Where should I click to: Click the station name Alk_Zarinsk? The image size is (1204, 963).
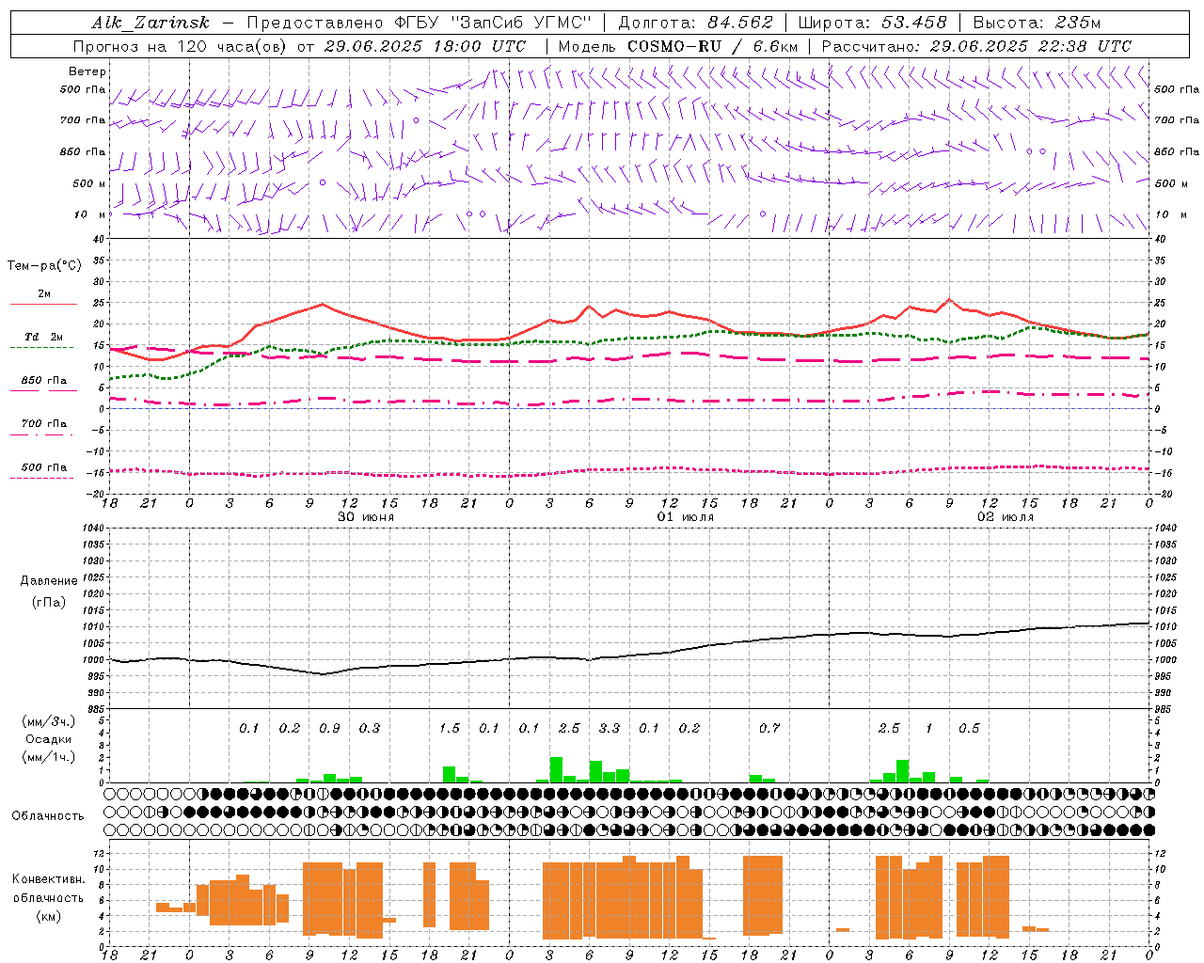150,23
